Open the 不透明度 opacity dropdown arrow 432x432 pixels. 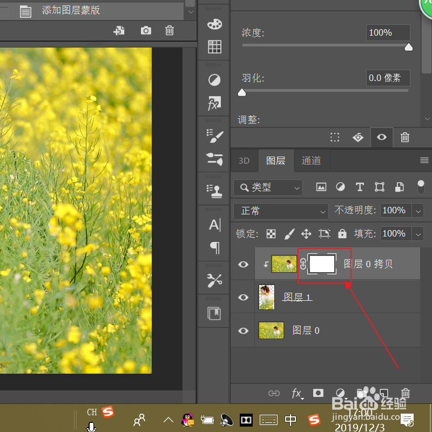[418, 211]
